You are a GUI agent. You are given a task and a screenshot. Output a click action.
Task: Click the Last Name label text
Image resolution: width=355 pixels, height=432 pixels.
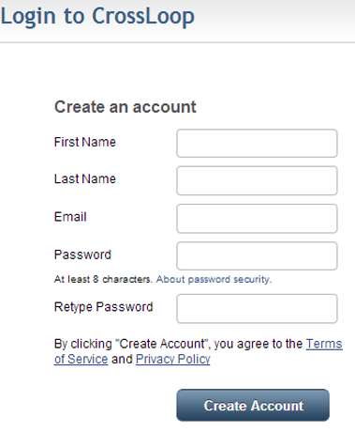(x=85, y=178)
